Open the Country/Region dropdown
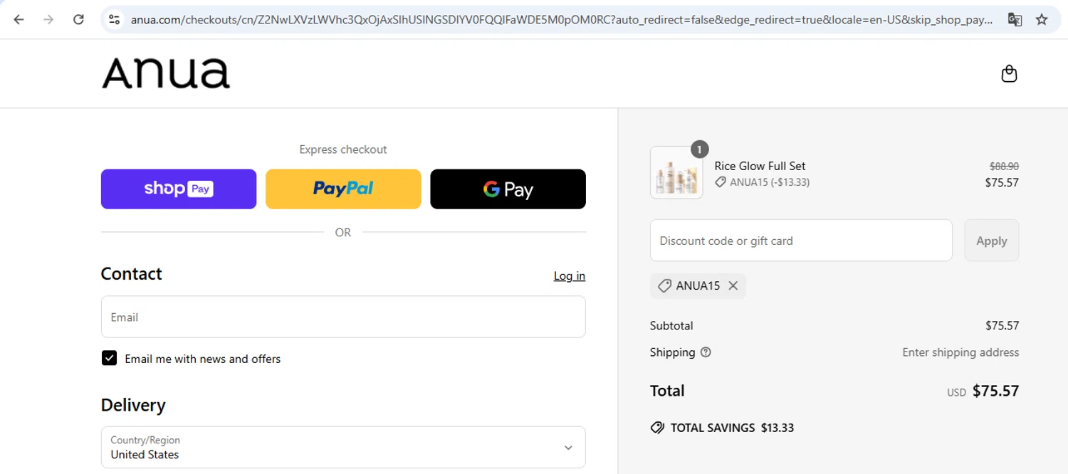The width and height of the screenshot is (1068, 474). point(343,447)
